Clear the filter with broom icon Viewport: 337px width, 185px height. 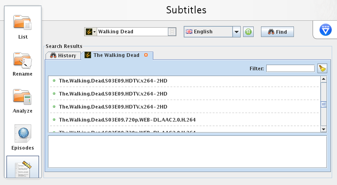point(322,69)
